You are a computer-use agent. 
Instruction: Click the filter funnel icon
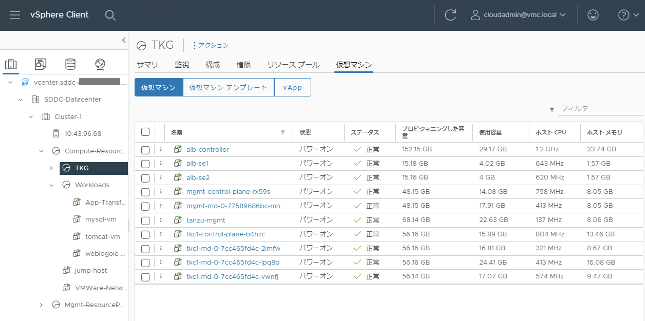552,110
